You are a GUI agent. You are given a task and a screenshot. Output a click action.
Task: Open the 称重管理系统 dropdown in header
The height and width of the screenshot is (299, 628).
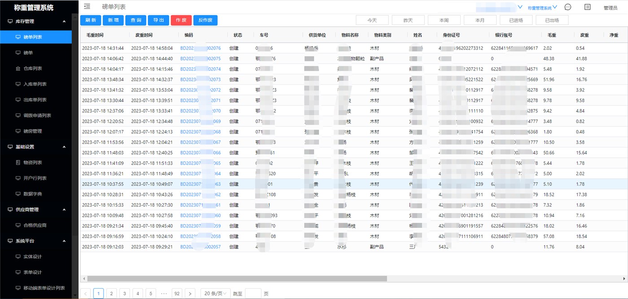tap(542, 8)
